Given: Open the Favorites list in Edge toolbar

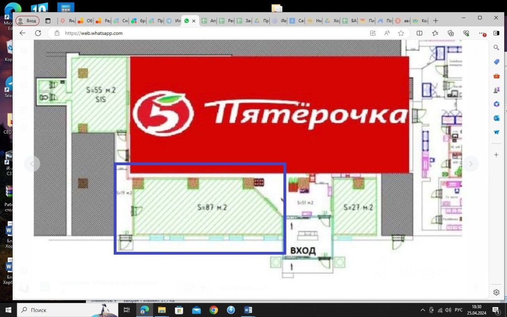Looking at the screenshot, I should 435,33.
